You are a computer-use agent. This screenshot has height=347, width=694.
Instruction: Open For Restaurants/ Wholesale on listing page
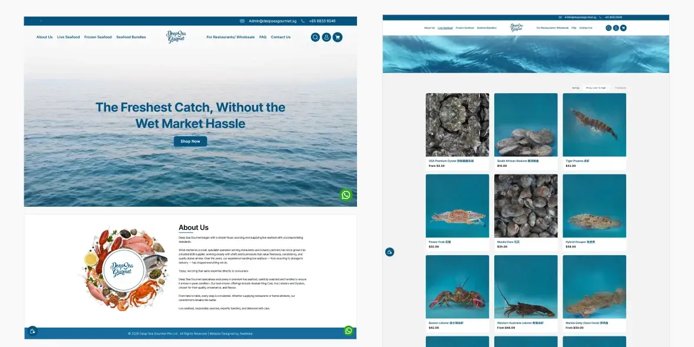(x=553, y=28)
